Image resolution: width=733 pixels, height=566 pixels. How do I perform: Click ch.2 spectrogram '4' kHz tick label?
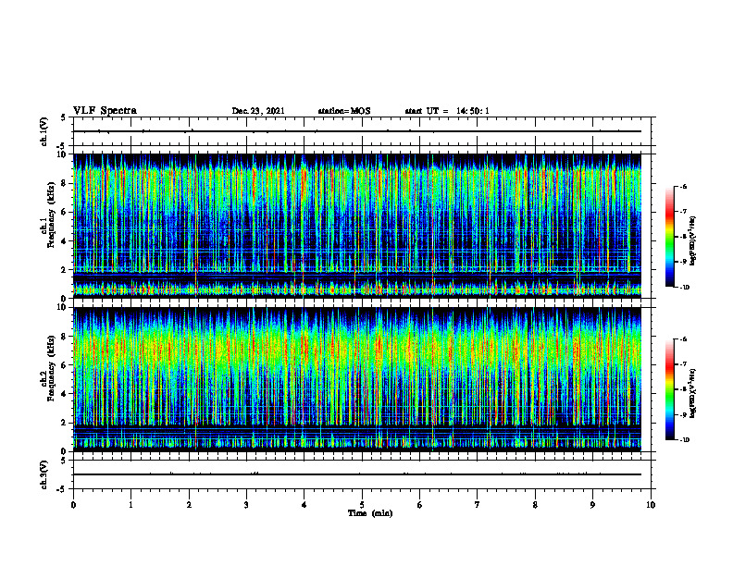pos(65,394)
